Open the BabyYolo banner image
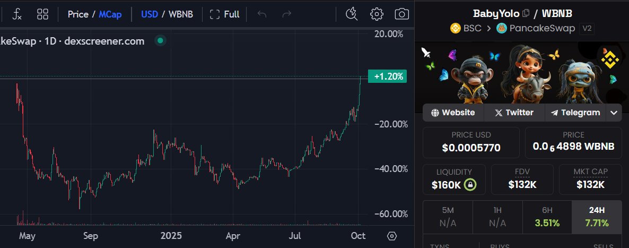 click(x=521, y=72)
